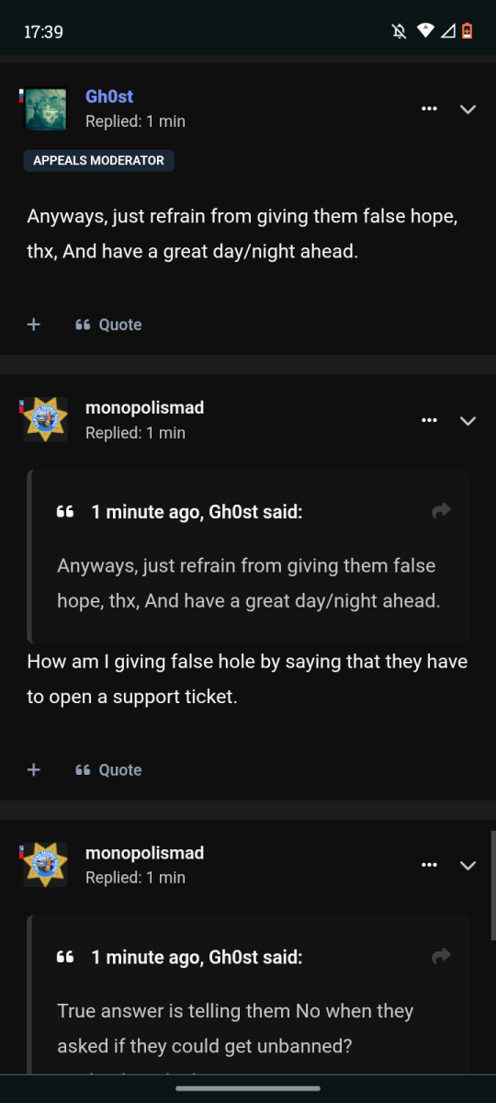Open three-dots menu on monopolismad's second reply
The image size is (496, 1103).
(429, 865)
